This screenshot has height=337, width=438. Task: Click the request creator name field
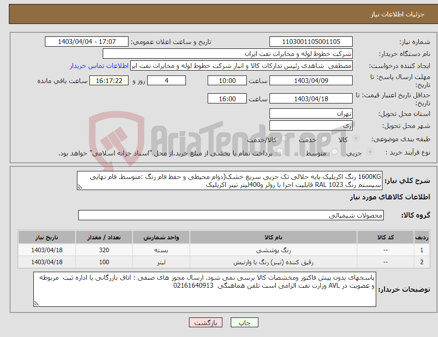click(x=241, y=66)
